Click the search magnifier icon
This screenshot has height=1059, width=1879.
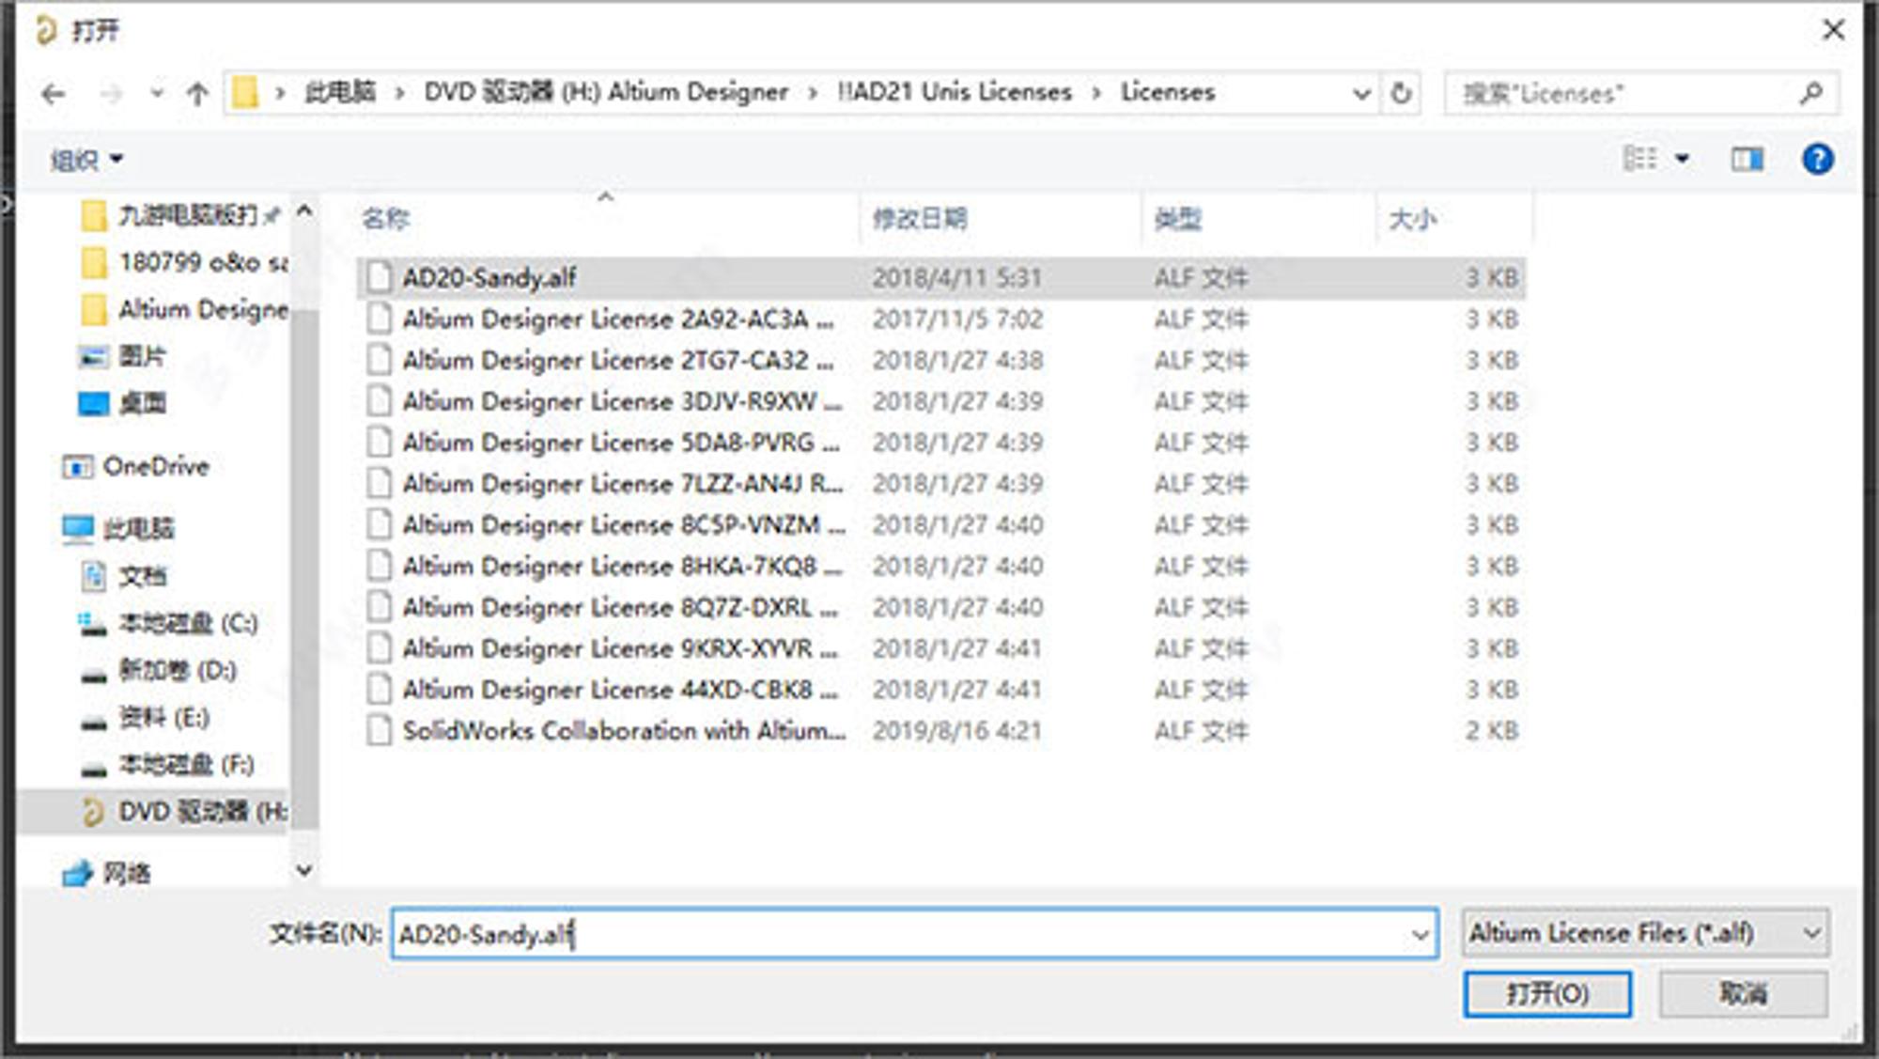click(1811, 93)
